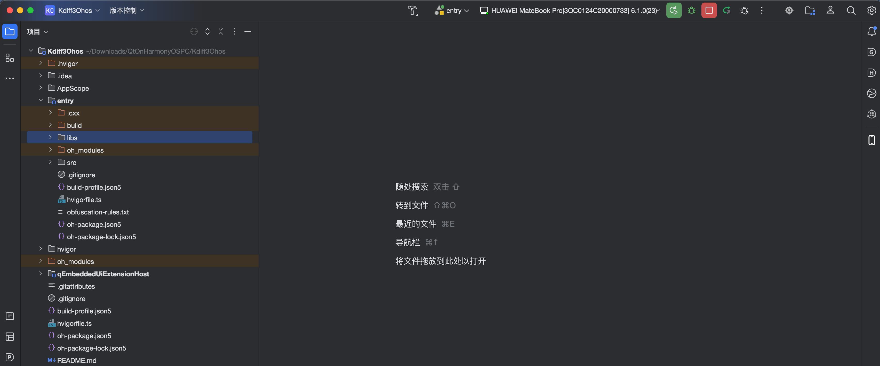Open the G panel in right sidebar
This screenshot has height=366, width=880.
(871, 52)
